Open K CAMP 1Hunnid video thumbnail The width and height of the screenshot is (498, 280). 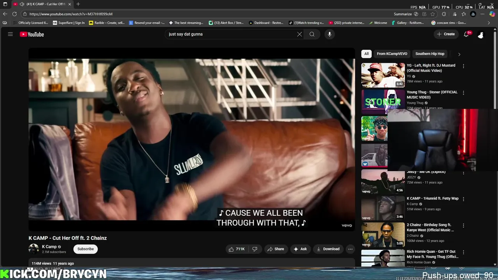[383, 208]
